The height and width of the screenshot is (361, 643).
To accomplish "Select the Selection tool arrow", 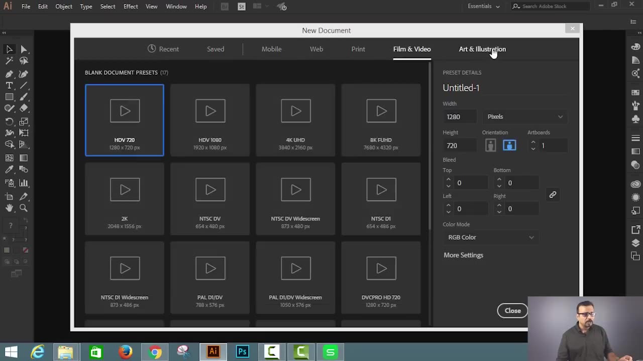I will 9,49.
